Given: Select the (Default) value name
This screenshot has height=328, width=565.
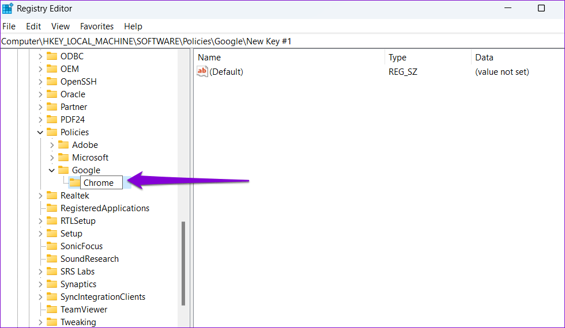Looking at the screenshot, I should click(226, 71).
